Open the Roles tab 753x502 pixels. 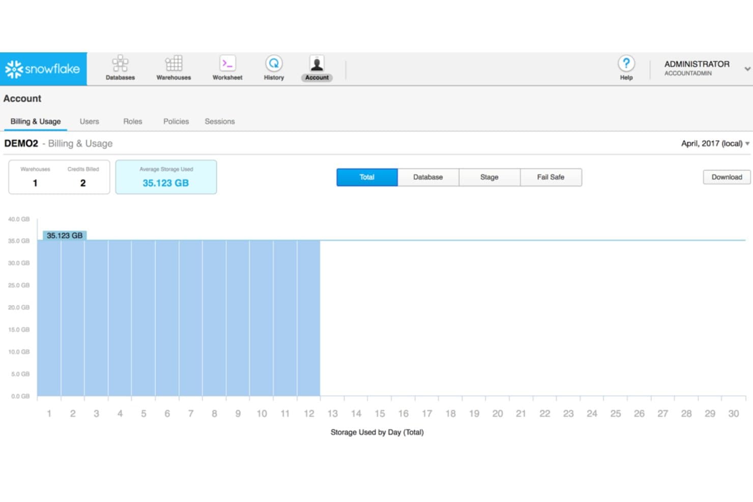point(133,122)
